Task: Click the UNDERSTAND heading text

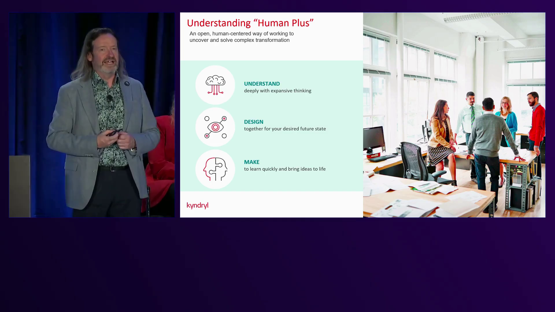Action: [262, 84]
